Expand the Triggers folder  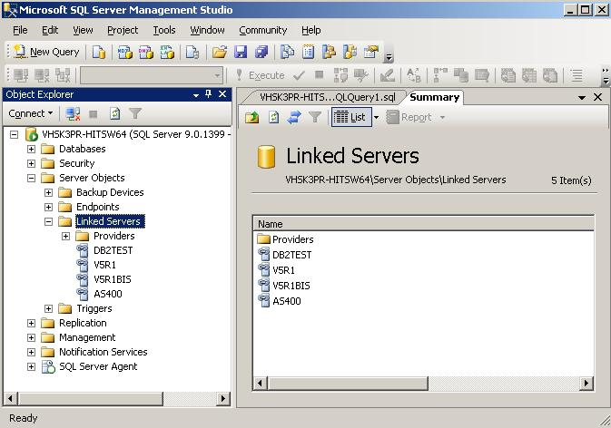click(48, 308)
